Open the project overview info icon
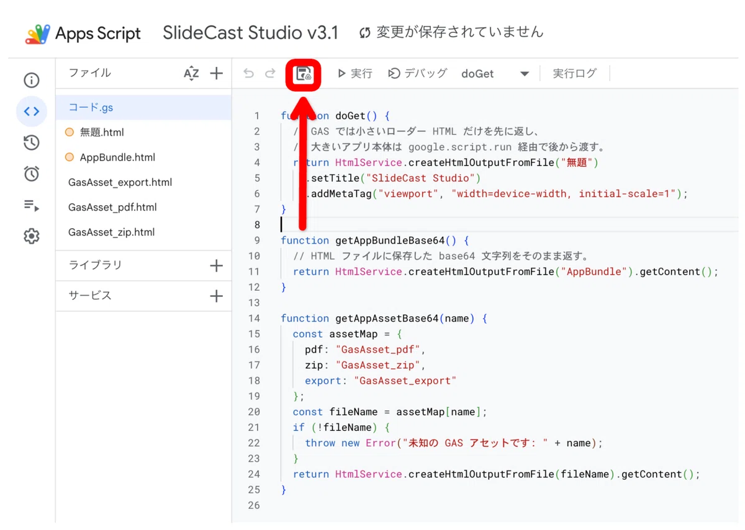745x530 pixels. 31,81
